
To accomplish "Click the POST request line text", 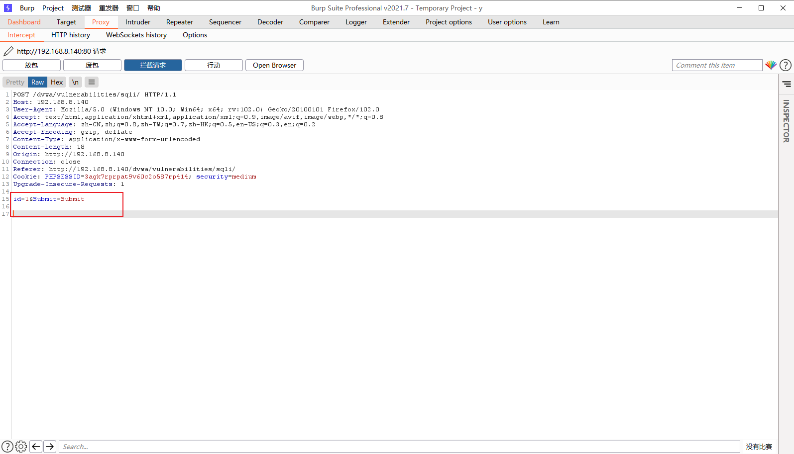I will click(95, 94).
